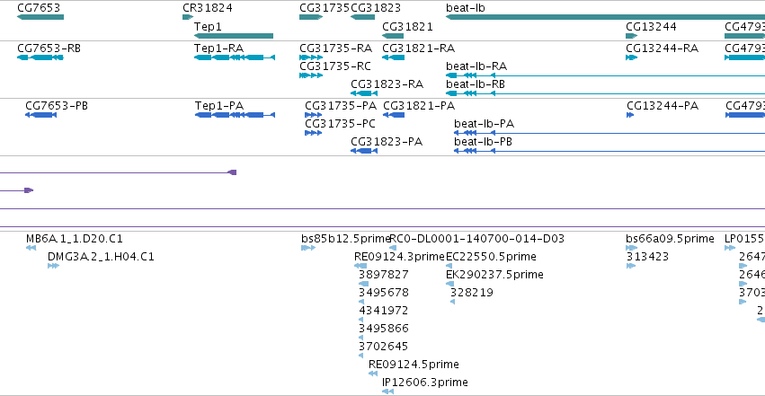Select the CG31823 gene feature
The image size is (765, 396).
click(x=362, y=17)
